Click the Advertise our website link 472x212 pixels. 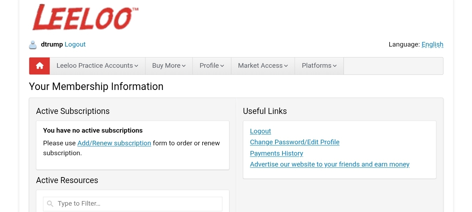coord(329,164)
